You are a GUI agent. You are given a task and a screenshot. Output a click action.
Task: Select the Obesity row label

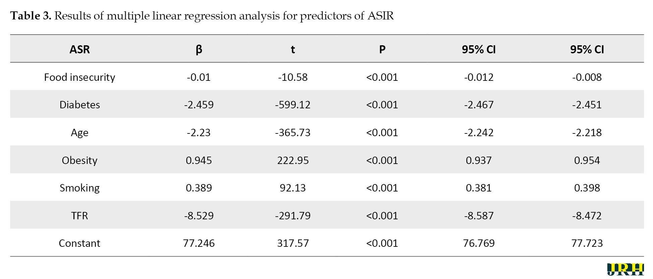point(79,160)
